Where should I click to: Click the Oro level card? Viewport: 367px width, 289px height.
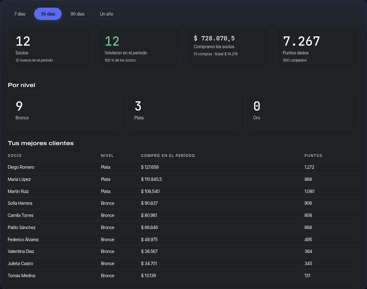(x=302, y=111)
